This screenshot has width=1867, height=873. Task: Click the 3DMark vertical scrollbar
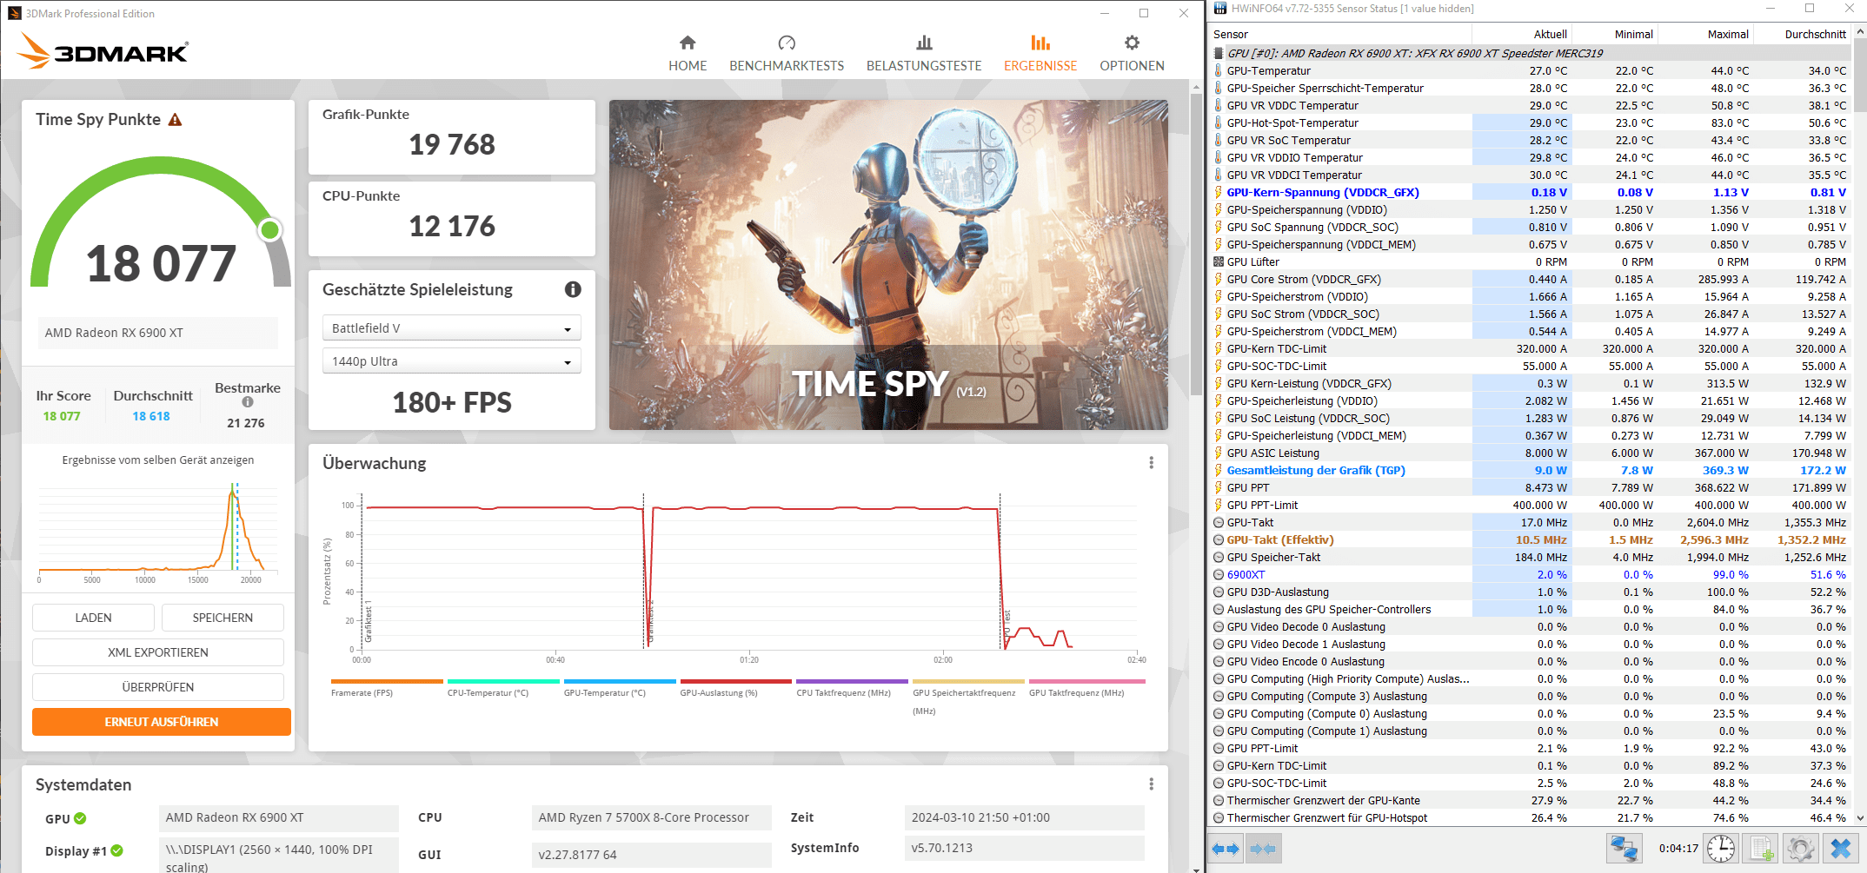1196,243
